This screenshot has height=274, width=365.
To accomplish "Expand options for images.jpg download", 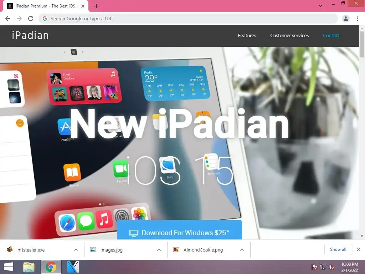I will point(159,250).
